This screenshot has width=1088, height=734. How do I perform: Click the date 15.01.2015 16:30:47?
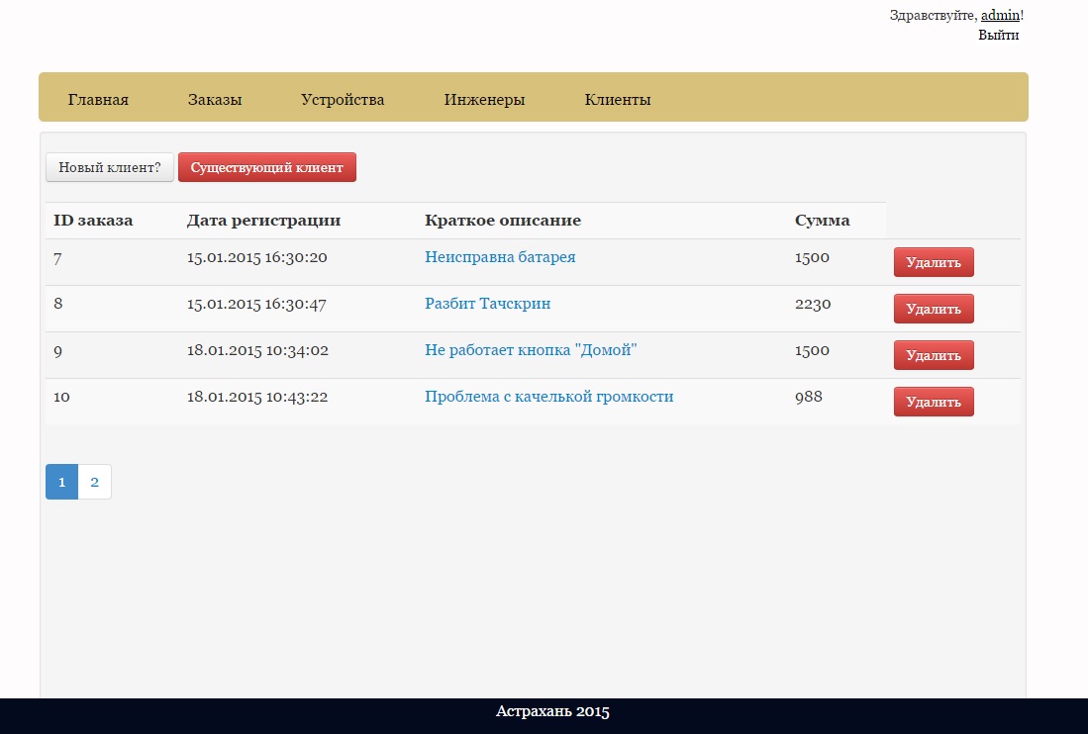pos(256,304)
